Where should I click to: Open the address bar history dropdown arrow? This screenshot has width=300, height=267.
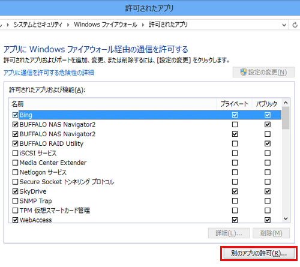coord(284,25)
